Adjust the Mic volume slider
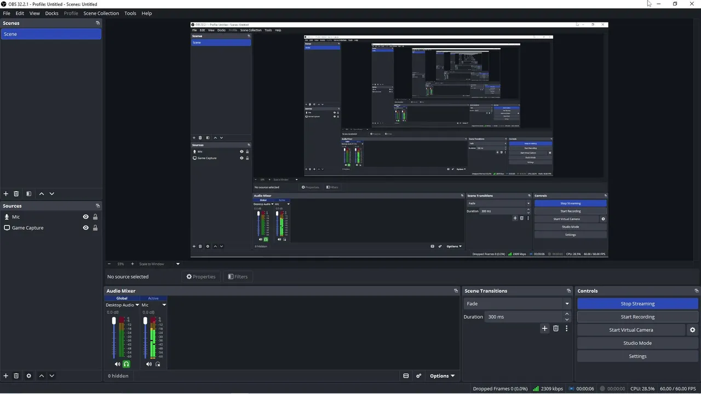701x394 pixels. point(145,321)
